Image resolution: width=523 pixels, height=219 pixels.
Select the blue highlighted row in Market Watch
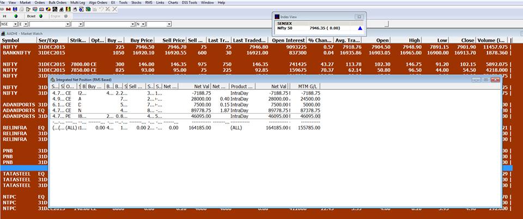pyautogui.click(x=23, y=168)
